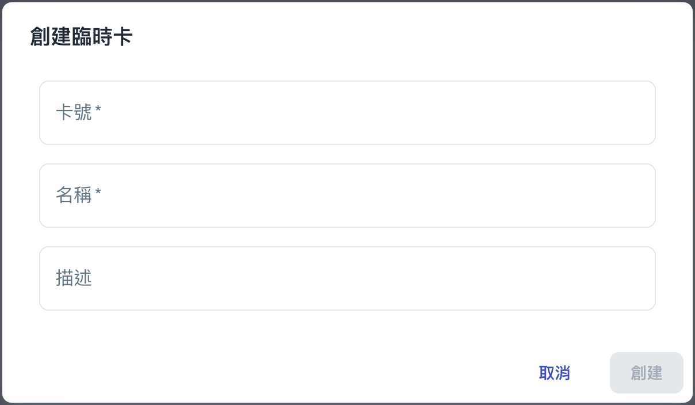Click the required asterisk beside 卡號
695x405 pixels.
pyautogui.click(x=98, y=110)
